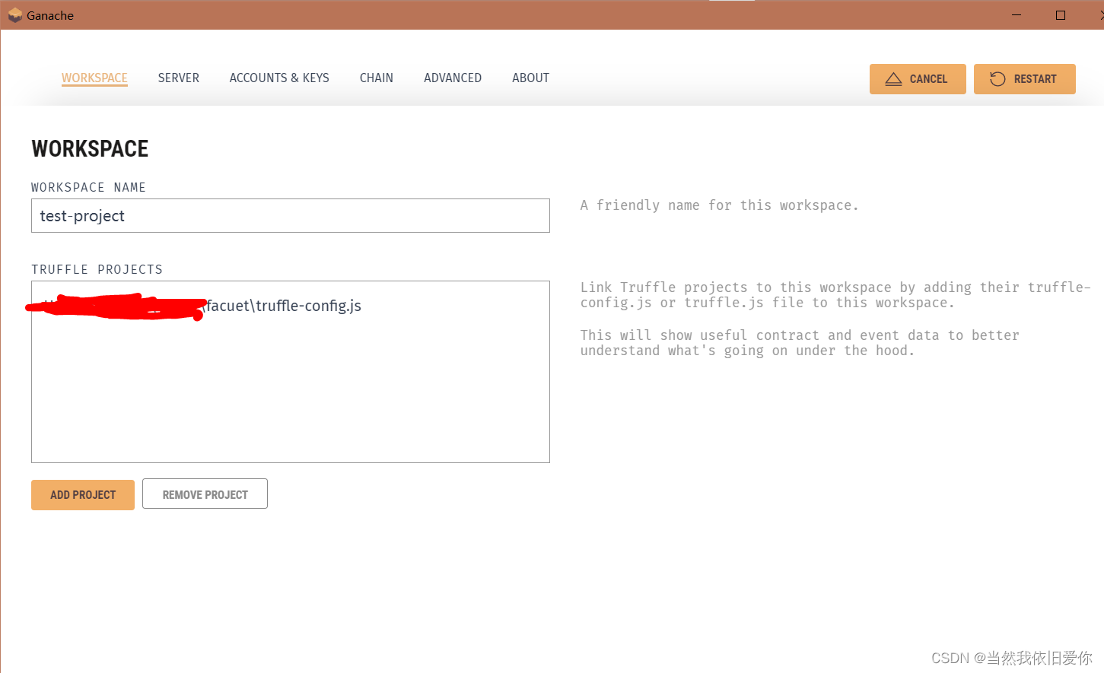Viewport: 1104px width, 673px height.
Task: Click the Cancel button
Action: tap(918, 79)
